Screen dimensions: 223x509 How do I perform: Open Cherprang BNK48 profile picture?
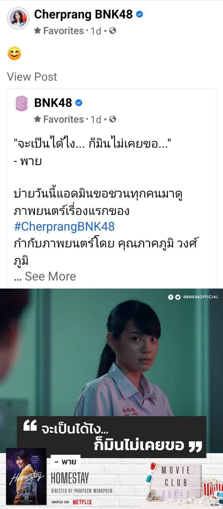18,18
